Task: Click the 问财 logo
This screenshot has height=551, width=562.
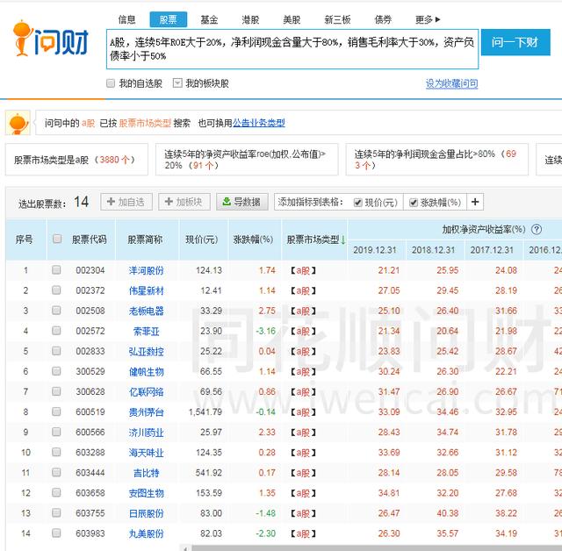Action: click(51, 39)
